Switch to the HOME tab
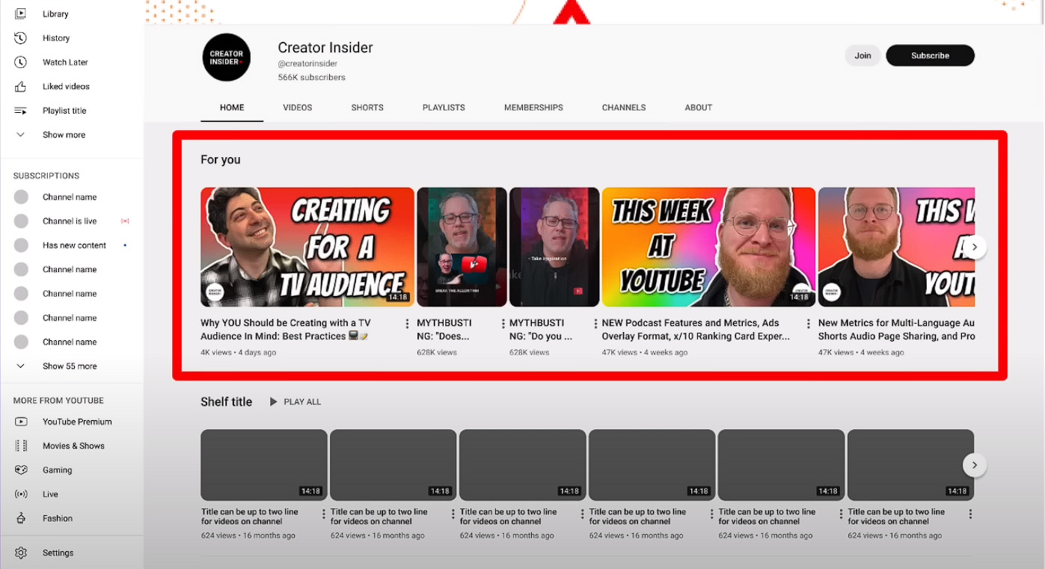The width and height of the screenshot is (1045, 569). tap(232, 108)
